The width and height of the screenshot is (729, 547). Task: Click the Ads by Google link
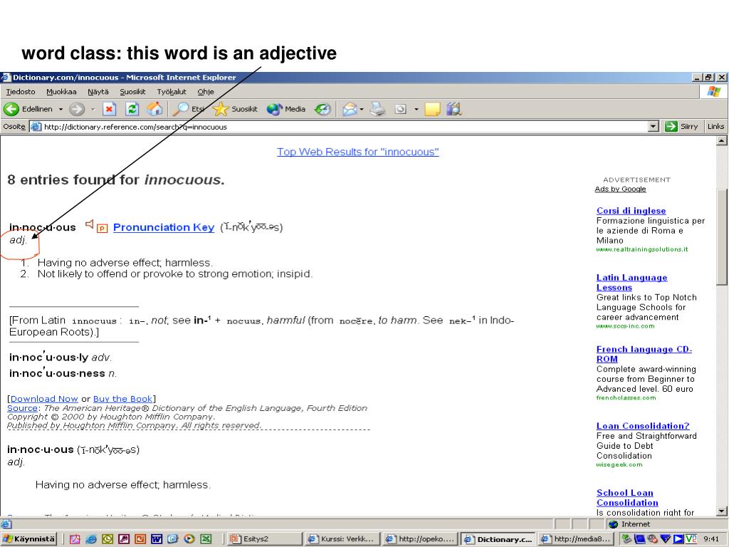(x=620, y=189)
